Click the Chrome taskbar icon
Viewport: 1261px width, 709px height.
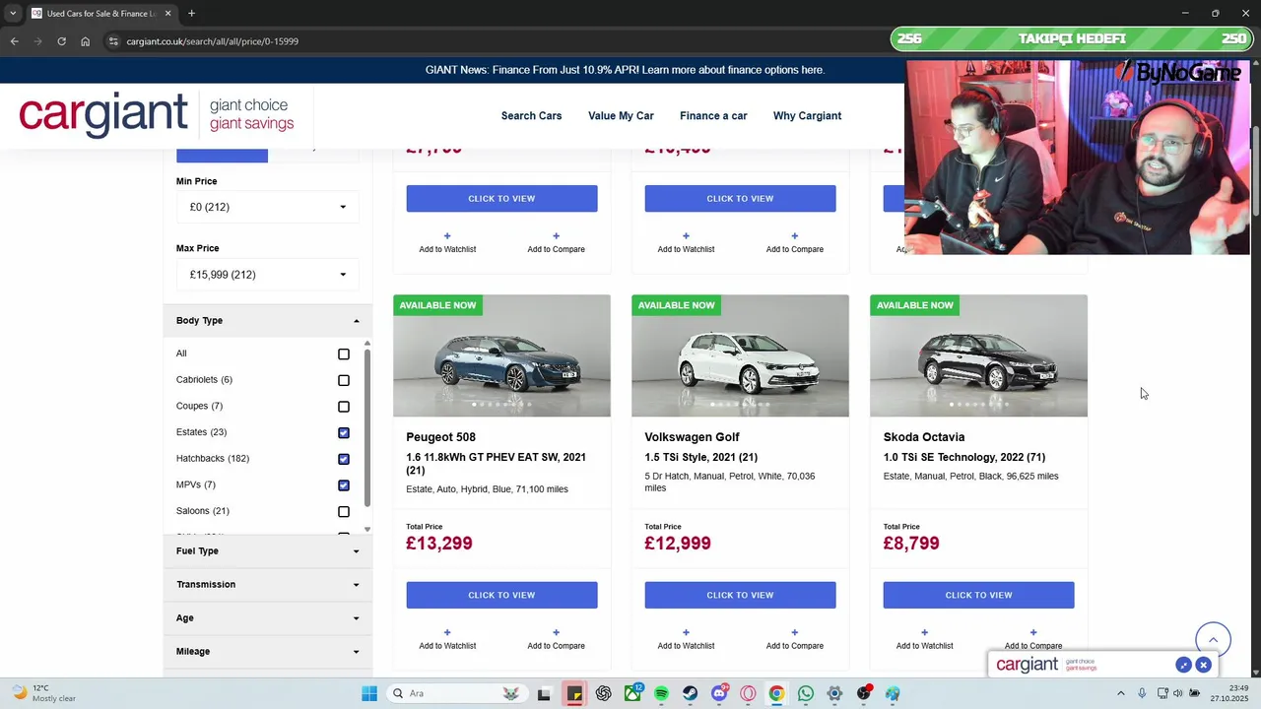776,693
